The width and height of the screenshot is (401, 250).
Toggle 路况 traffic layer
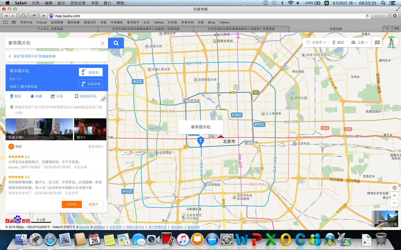pyautogui.click(x=338, y=42)
